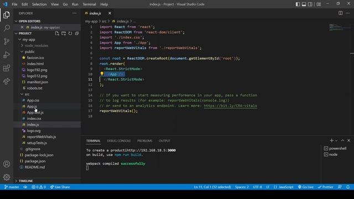The image size is (354, 199).
Task: Click Live Share in the status bar
Action: coord(60,187)
